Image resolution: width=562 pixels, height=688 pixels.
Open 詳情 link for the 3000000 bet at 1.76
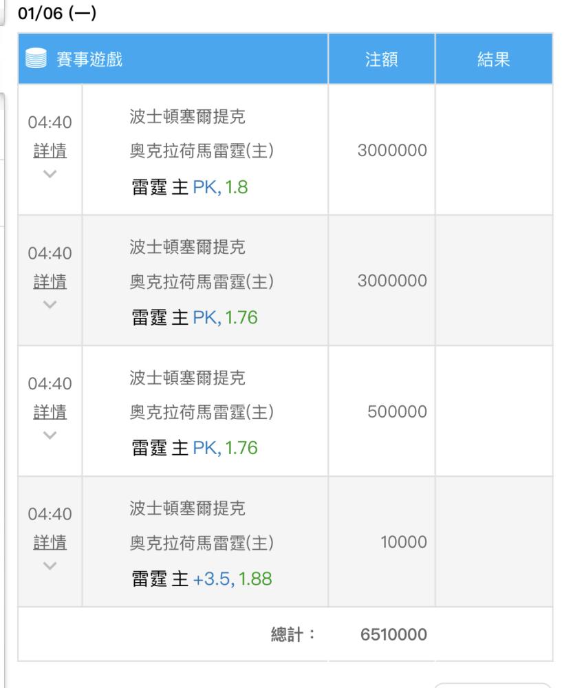[x=50, y=281]
